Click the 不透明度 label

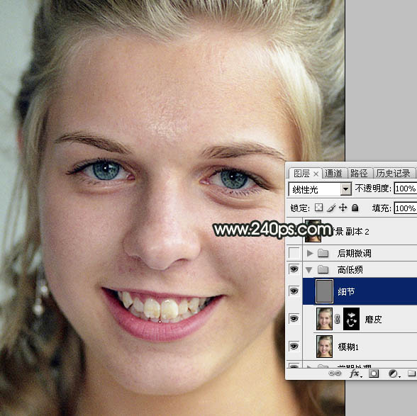(x=373, y=189)
